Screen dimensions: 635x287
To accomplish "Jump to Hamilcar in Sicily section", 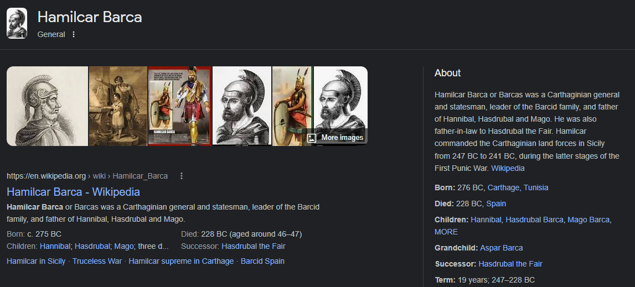I will coord(36,261).
